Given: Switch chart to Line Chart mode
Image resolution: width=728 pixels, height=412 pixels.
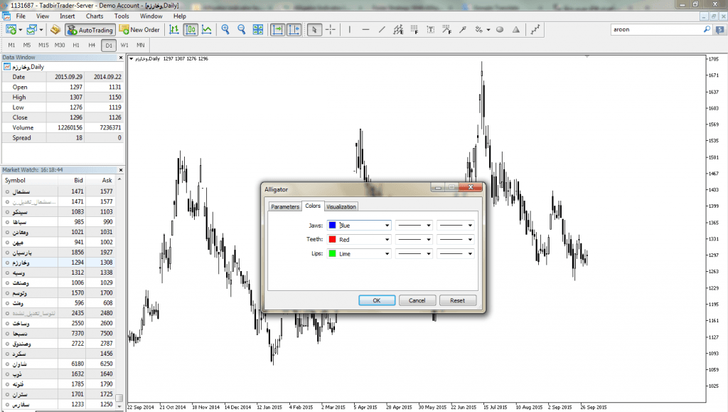Looking at the screenshot, I should point(207,30).
